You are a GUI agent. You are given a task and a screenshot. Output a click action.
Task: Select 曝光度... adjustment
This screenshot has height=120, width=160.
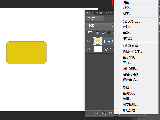point(128,38)
